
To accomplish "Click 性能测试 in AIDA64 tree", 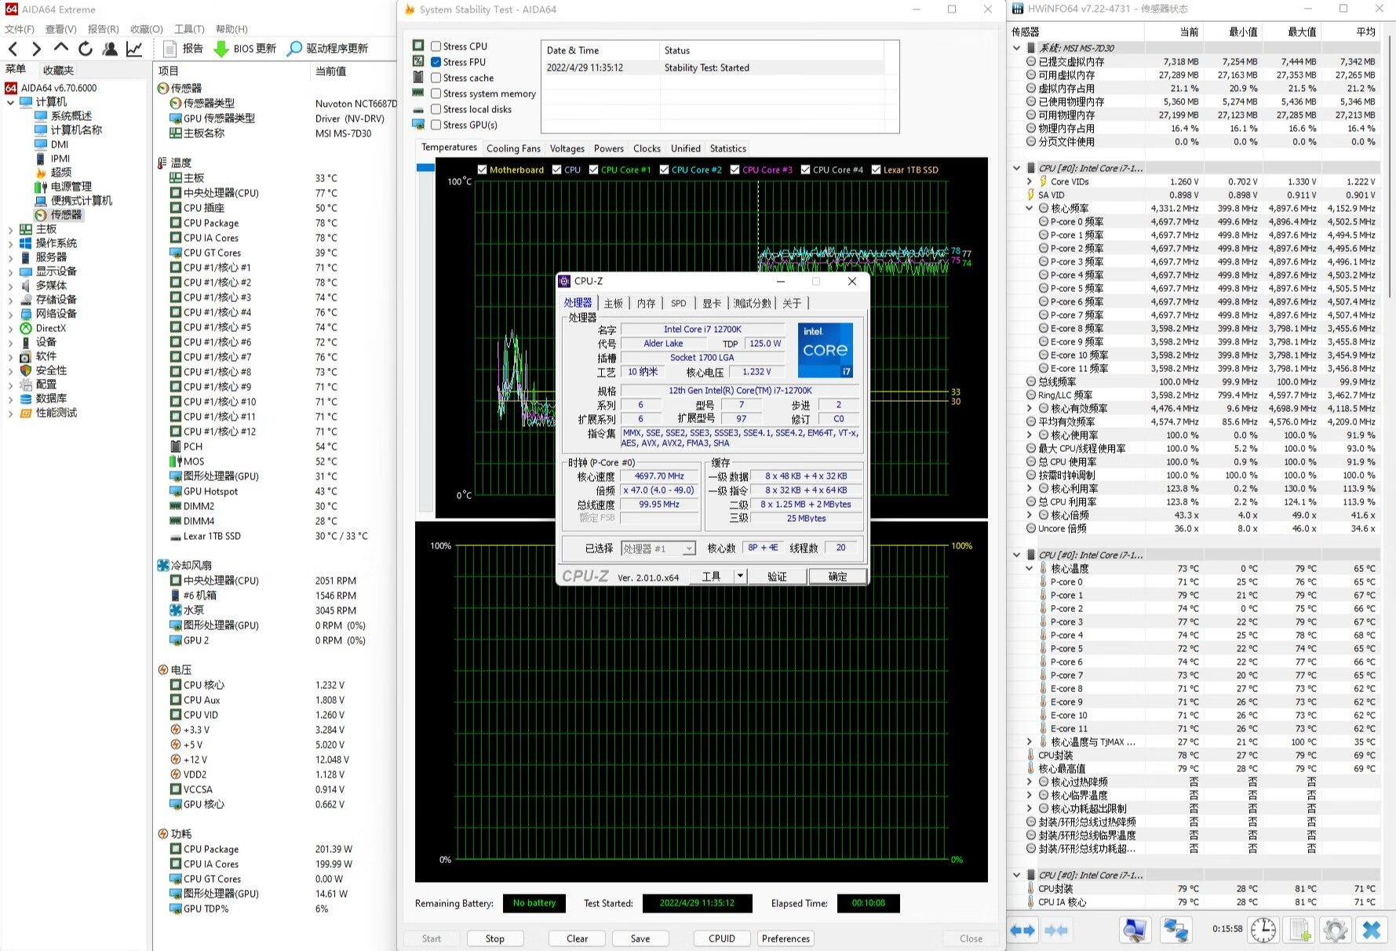I will click(56, 413).
